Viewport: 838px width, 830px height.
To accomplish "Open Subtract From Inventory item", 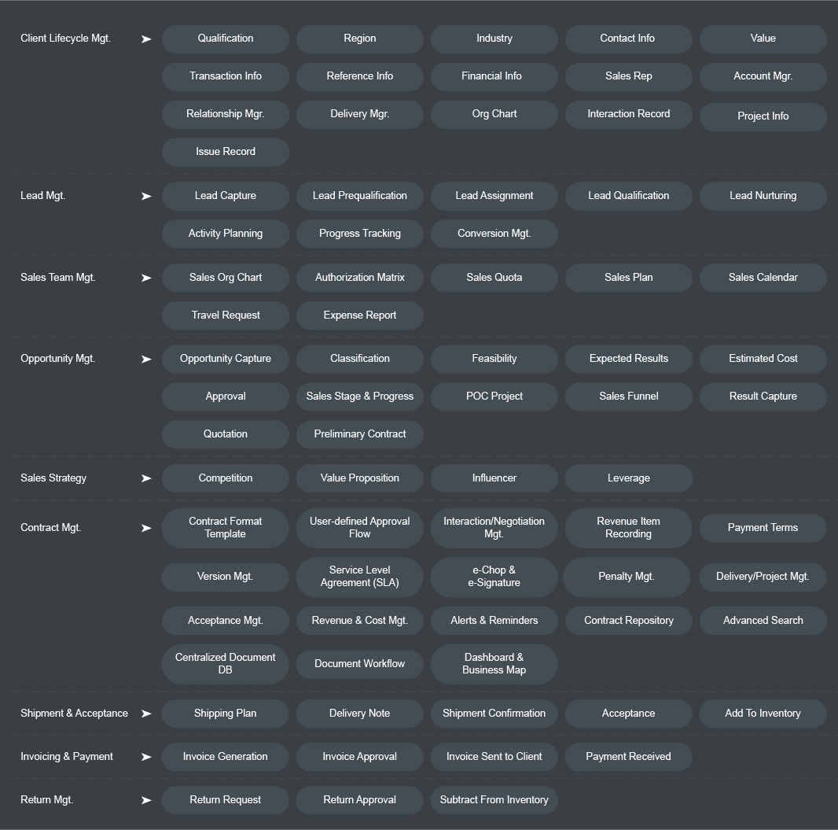I will 494,800.
